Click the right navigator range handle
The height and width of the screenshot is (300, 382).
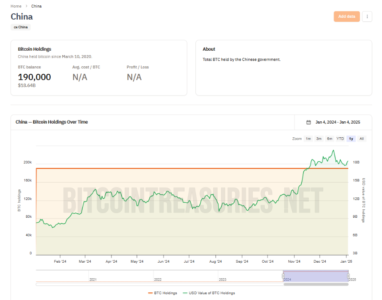pyautogui.click(x=348, y=276)
